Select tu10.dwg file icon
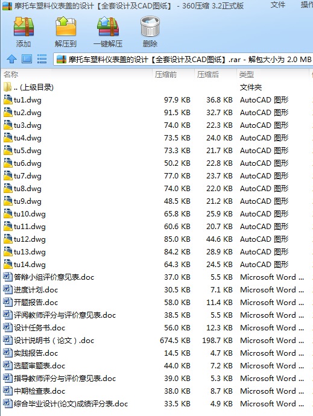This screenshot has height=416, width=313. point(8,213)
